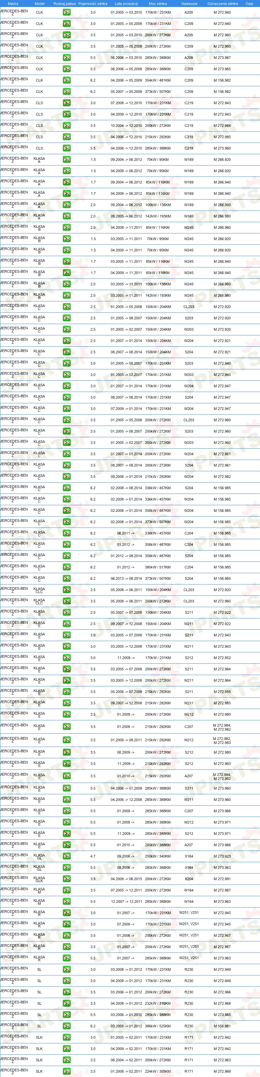Click power value 250kW / 340KM
The image size is (260, 1077).
click(158, 856)
